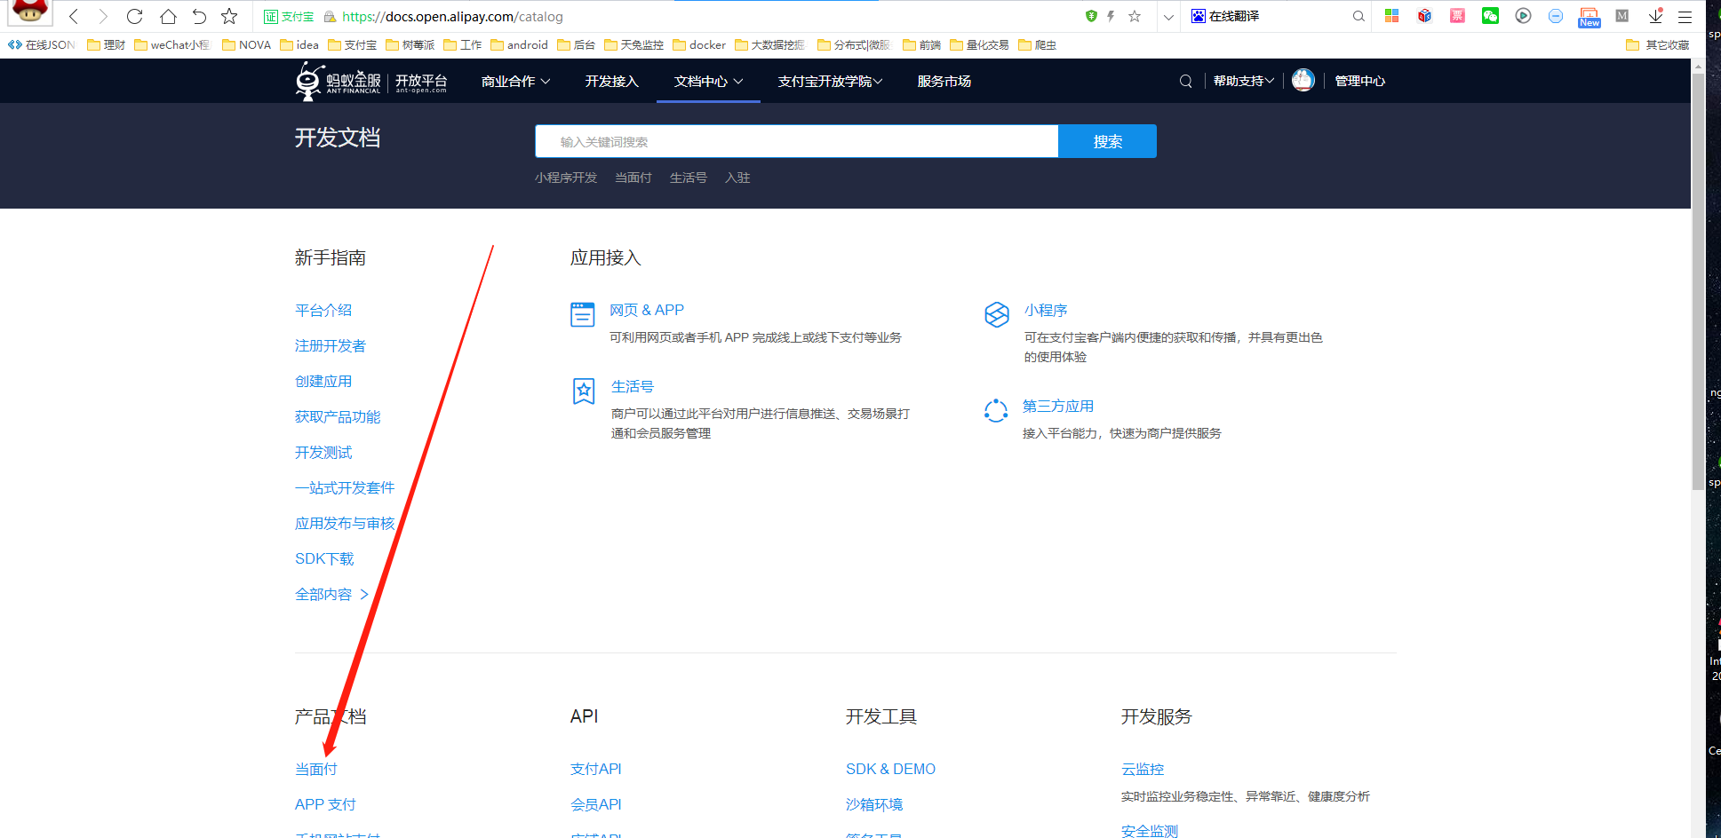Open WeChat extension icon in toolbar

tap(1490, 16)
